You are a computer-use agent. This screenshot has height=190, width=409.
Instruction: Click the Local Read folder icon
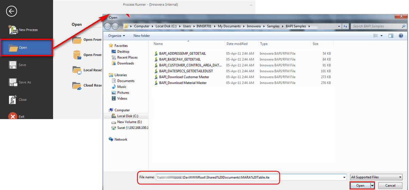pyautogui.click(x=77, y=70)
